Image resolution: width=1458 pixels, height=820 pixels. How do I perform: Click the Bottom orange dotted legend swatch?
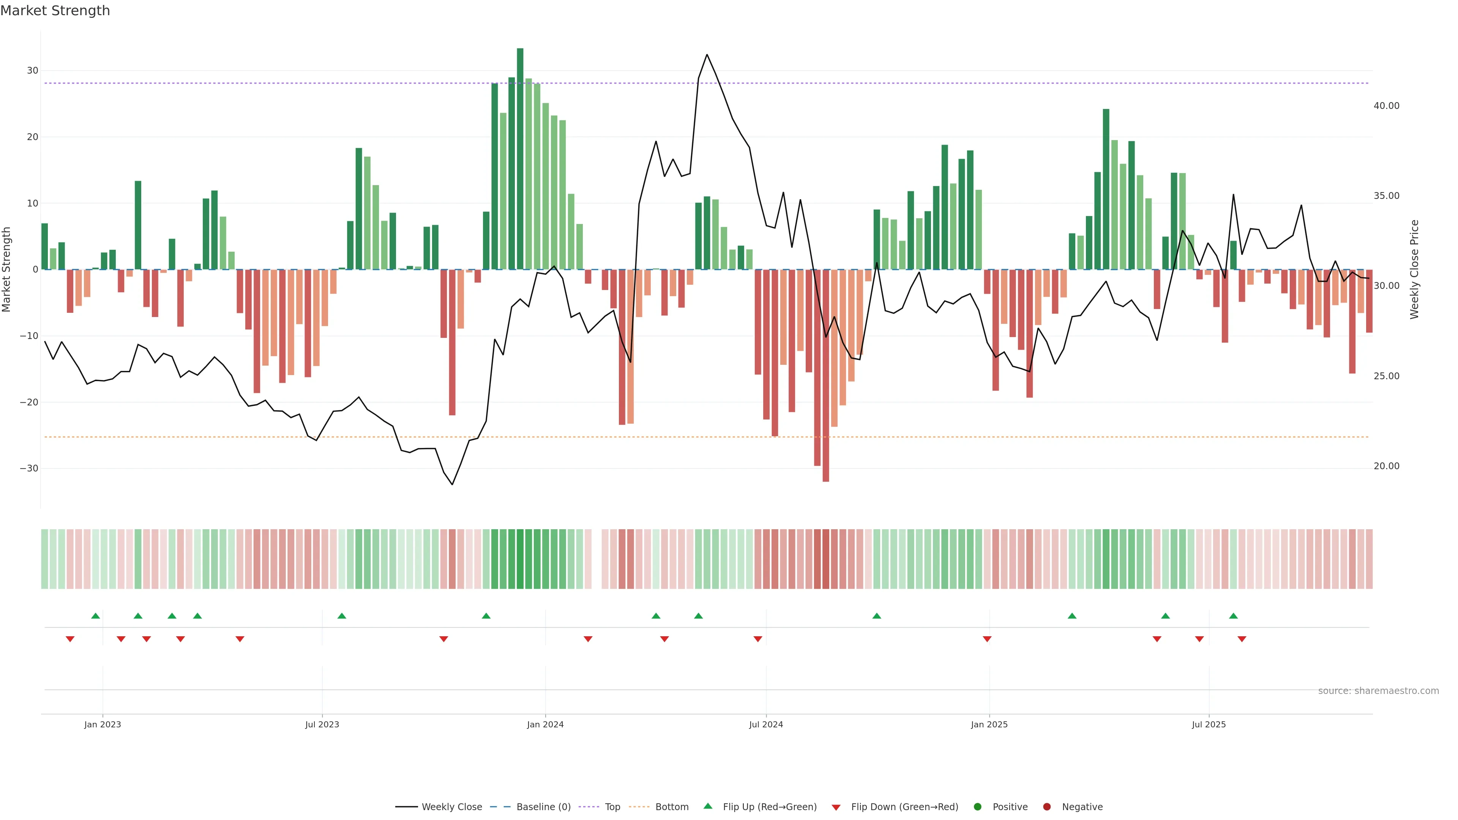click(639, 806)
